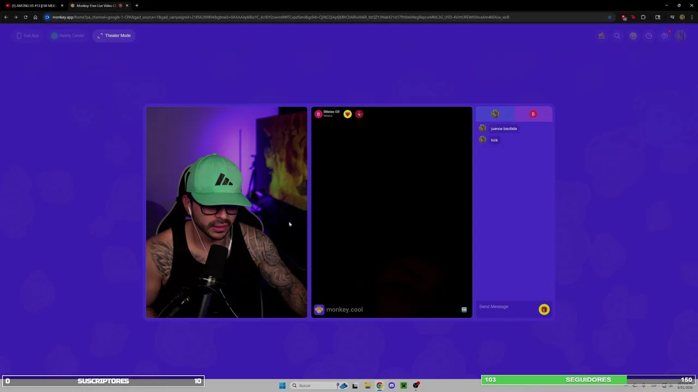Click your own webcam video feed
This screenshot has width=698, height=392.
click(226, 212)
